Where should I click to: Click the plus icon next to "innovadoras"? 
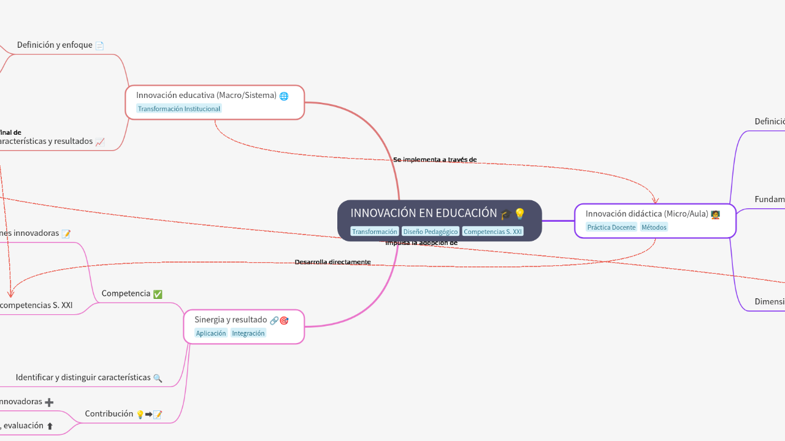pyautogui.click(x=50, y=401)
